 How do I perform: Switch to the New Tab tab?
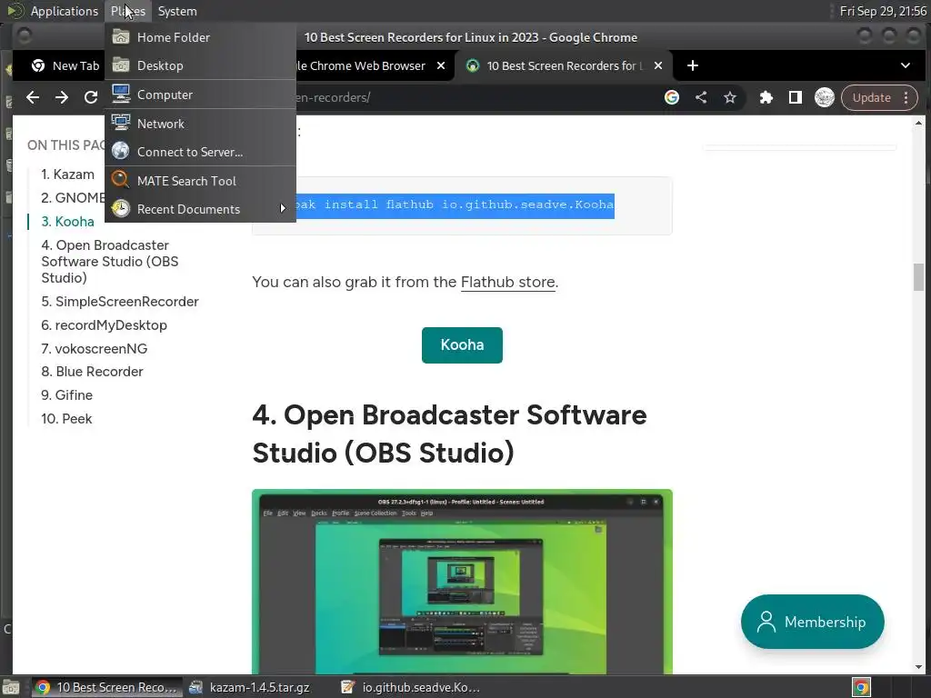[x=65, y=65]
